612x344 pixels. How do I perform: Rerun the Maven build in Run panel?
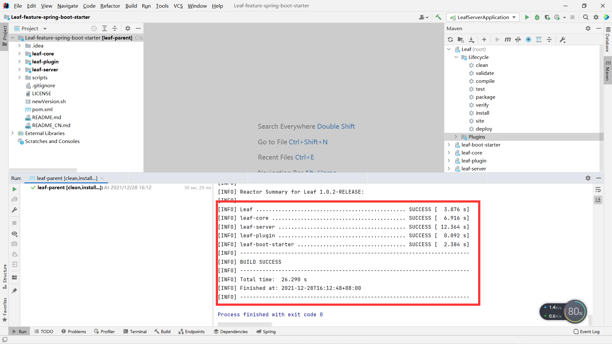14,189
